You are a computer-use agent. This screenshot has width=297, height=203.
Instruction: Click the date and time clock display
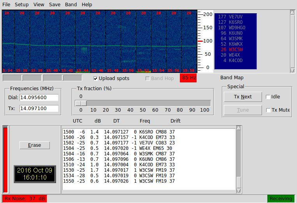pos(35,174)
